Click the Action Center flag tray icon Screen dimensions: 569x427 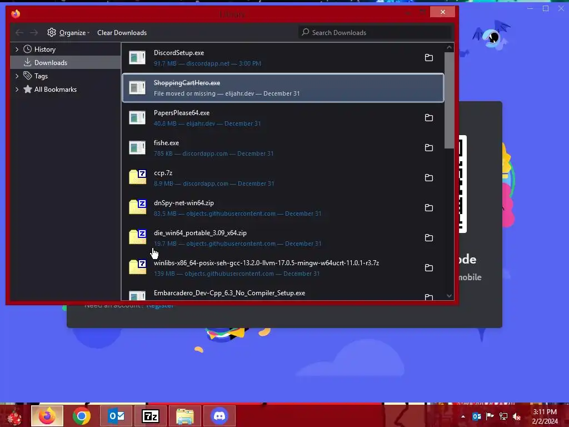click(x=490, y=416)
